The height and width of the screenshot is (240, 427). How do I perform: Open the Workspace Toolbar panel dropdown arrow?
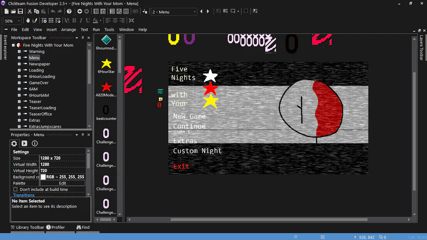click(x=77, y=38)
